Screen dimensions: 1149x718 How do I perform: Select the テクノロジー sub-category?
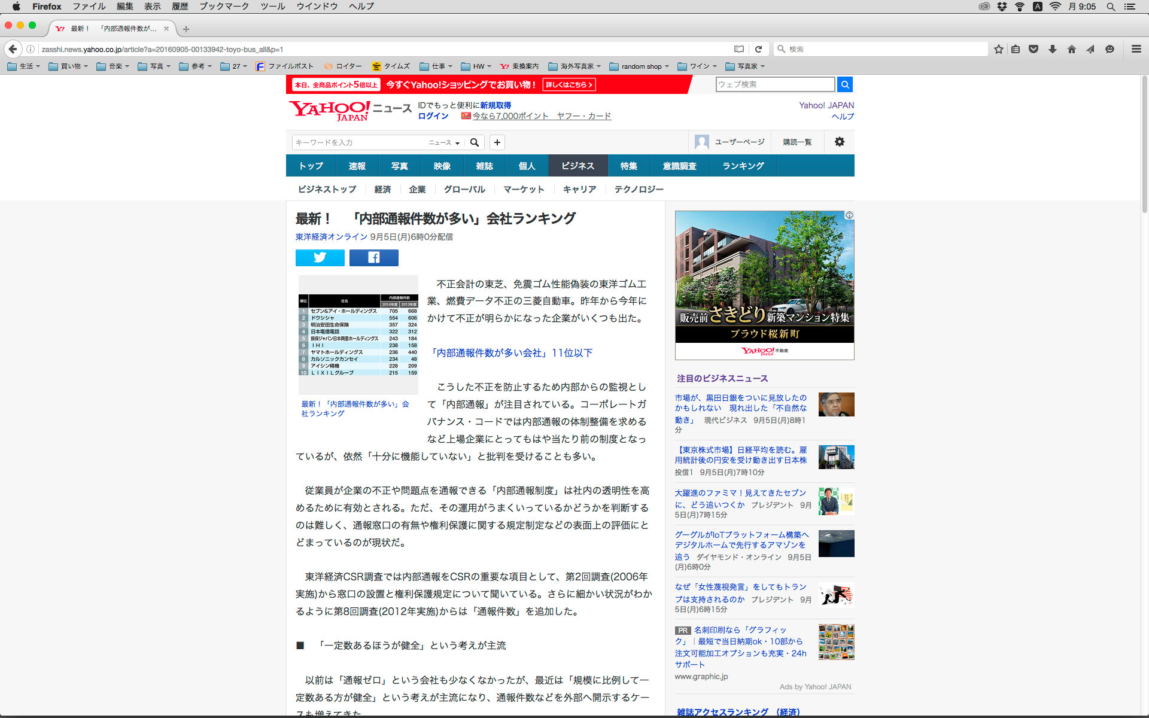tap(639, 189)
